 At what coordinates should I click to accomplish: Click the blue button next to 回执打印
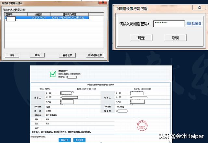[x=79, y=140]
